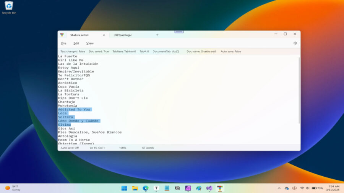Open the File menu
This screenshot has height=193, width=344.
click(x=63, y=43)
